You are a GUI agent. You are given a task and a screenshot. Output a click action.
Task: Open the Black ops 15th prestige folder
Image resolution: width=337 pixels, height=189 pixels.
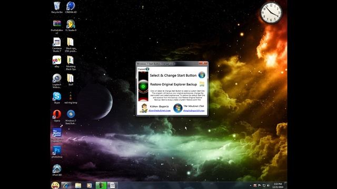click(71, 45)
